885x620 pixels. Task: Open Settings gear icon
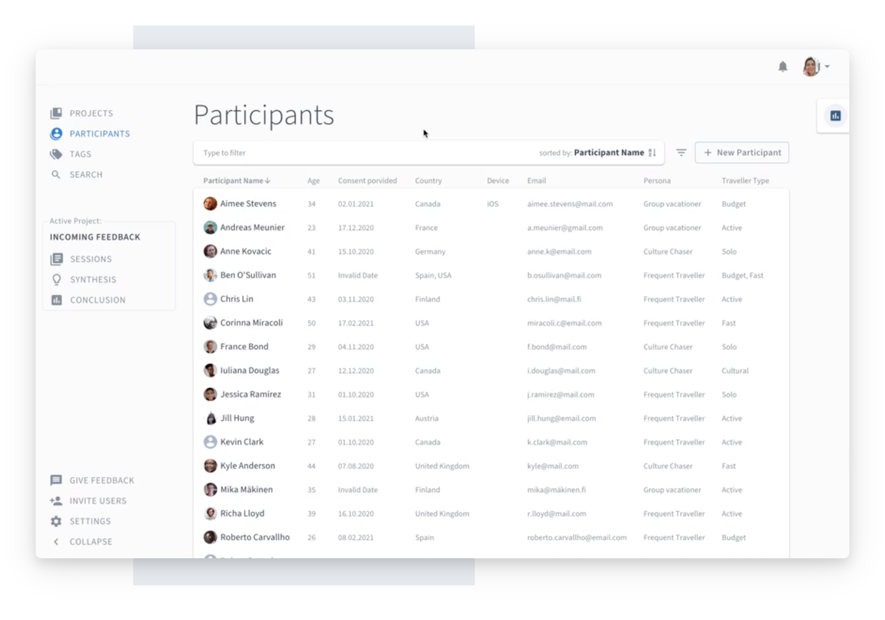tap(56, 521)
